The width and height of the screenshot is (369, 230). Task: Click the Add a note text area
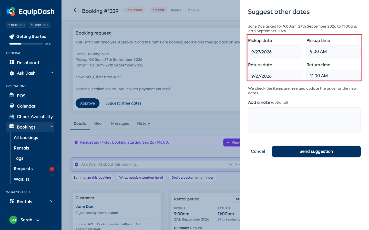click(x=304, y=120)
